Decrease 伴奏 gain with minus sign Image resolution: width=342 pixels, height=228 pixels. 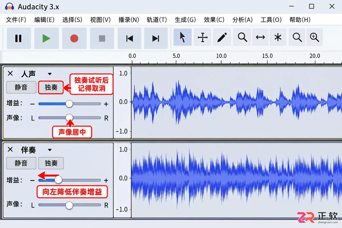32,180
